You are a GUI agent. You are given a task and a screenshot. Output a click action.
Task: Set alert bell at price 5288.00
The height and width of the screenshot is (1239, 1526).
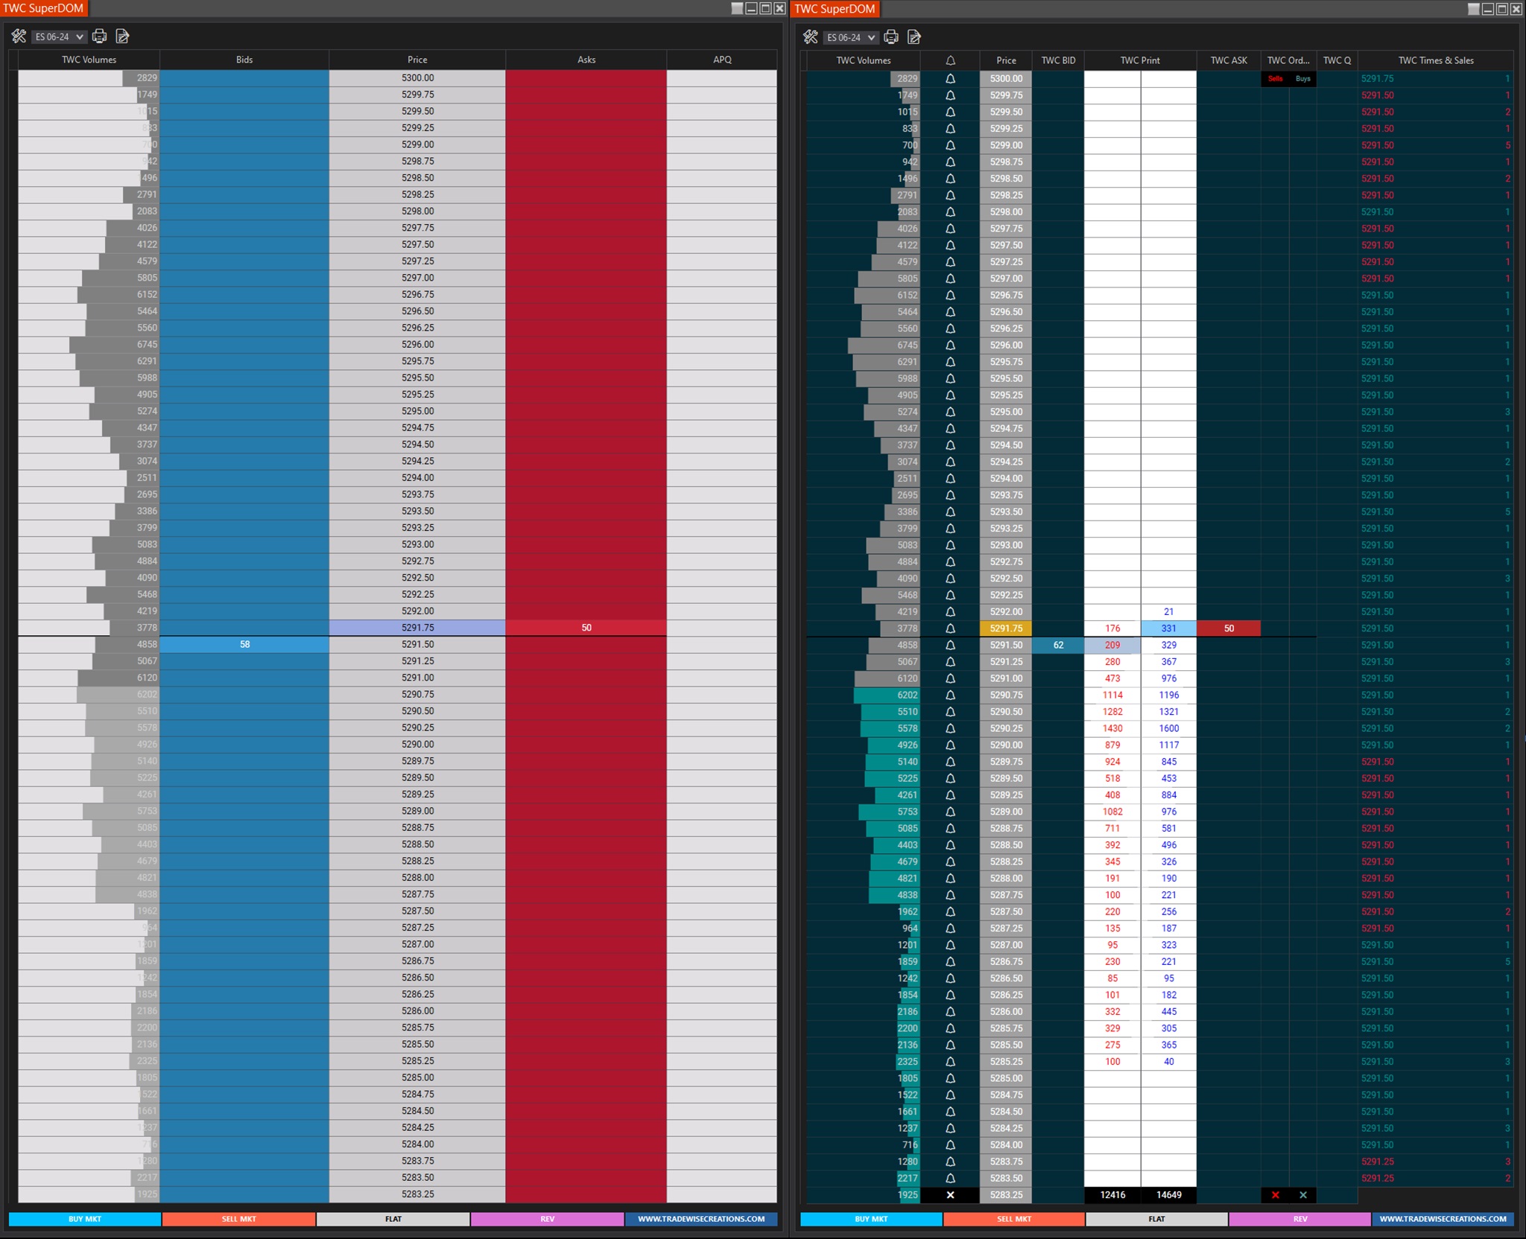950,878
